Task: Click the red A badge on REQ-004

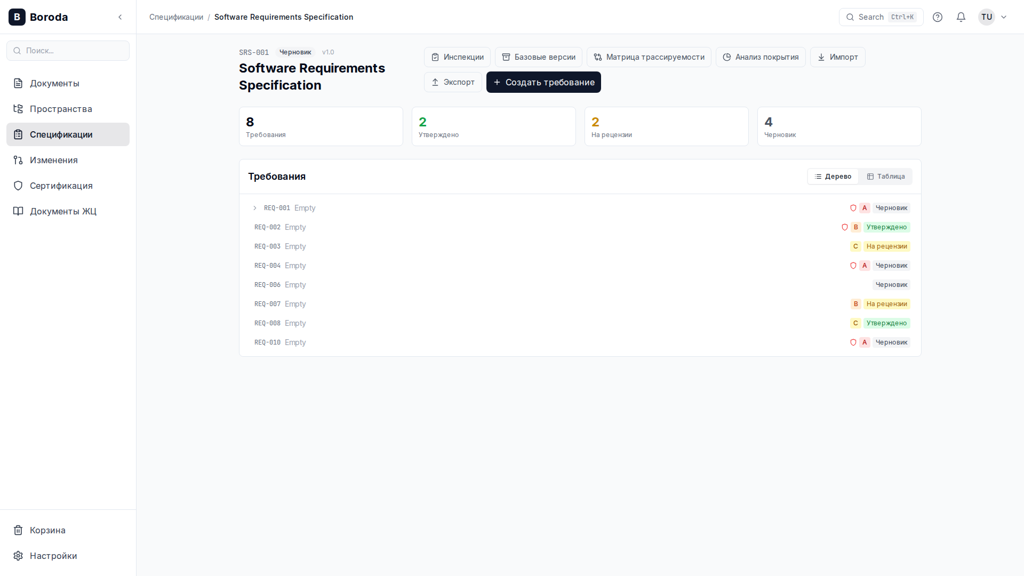Action: point(865,266)
